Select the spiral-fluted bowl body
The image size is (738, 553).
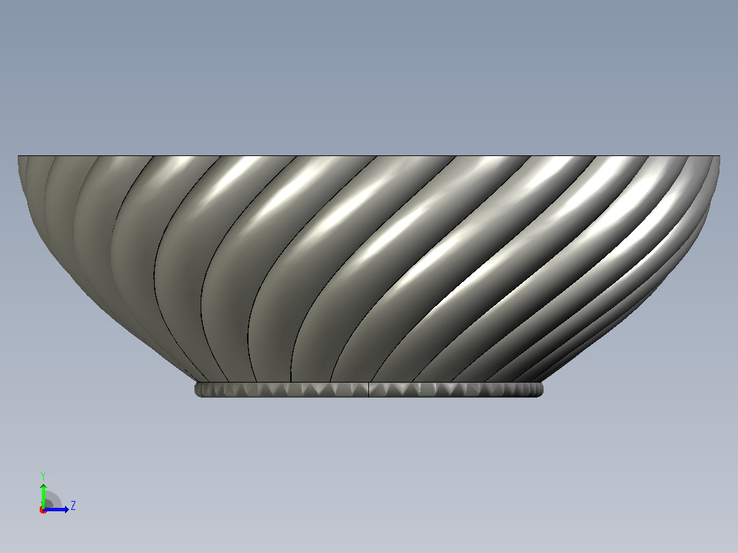369,268
